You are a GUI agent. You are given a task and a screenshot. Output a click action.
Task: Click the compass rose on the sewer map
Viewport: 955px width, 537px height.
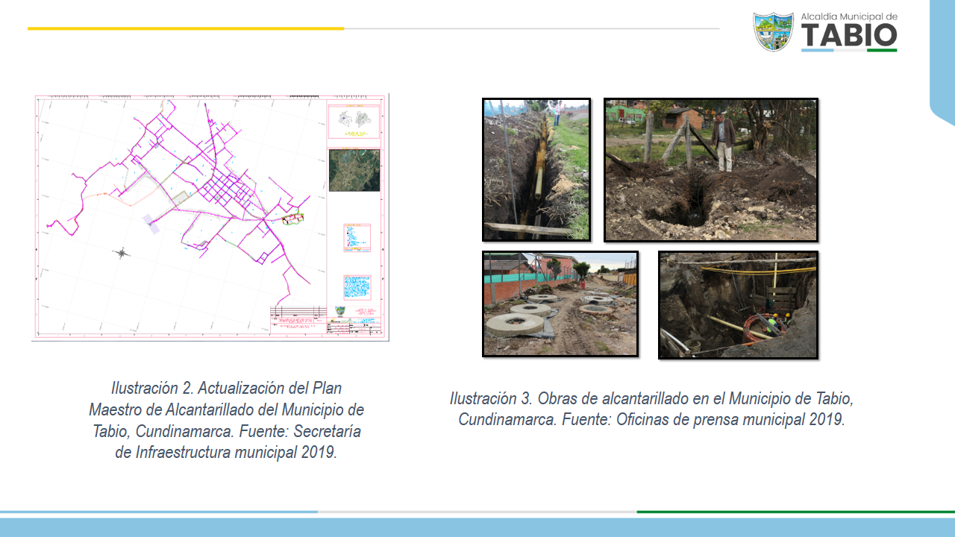pyautogui.click(x=122, y=254)
